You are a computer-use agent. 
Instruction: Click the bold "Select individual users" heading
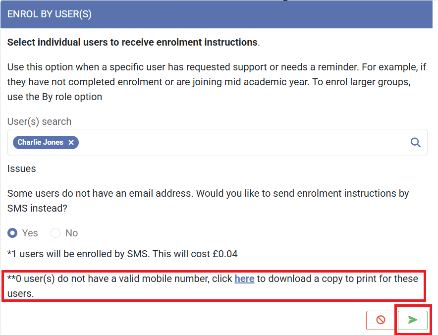[132, 42]
